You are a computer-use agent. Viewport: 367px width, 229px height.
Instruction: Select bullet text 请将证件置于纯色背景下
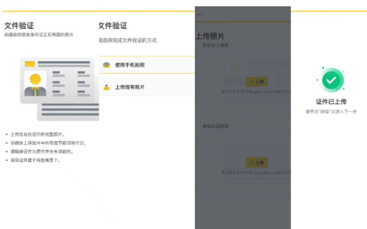(35, 160)
